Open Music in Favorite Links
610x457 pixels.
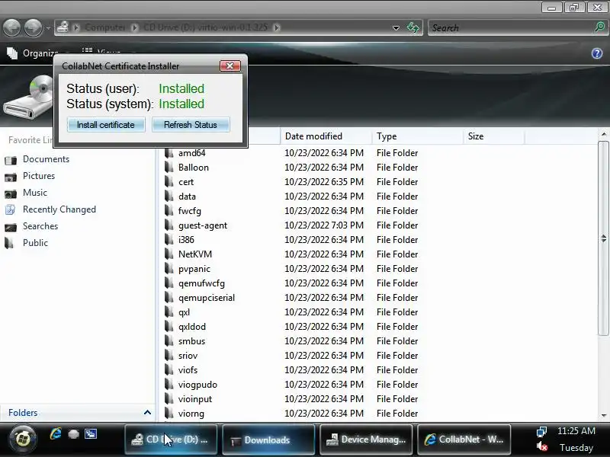click(x=35, y=193)
